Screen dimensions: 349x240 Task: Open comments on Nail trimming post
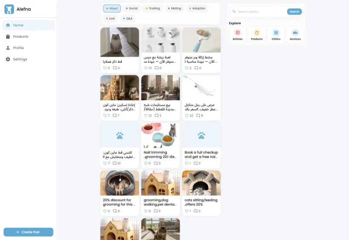[x=156, y=163]
